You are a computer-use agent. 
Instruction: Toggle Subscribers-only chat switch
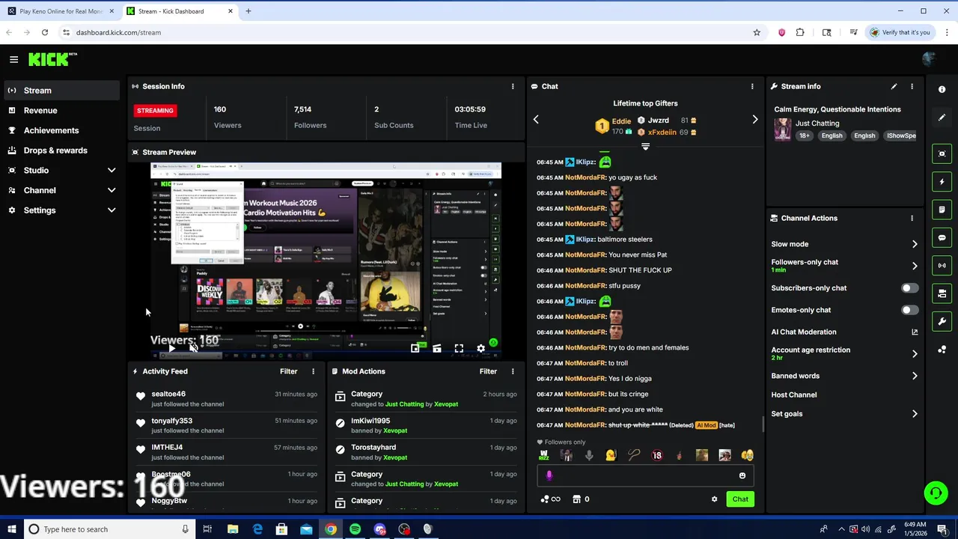(x=909, y=288)
